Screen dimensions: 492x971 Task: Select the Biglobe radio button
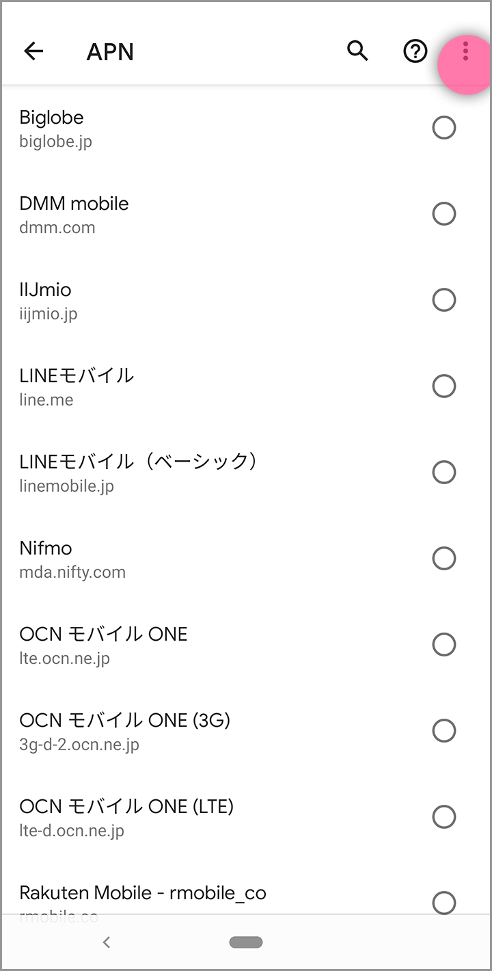pyautogui.click(x=444, y=128)
